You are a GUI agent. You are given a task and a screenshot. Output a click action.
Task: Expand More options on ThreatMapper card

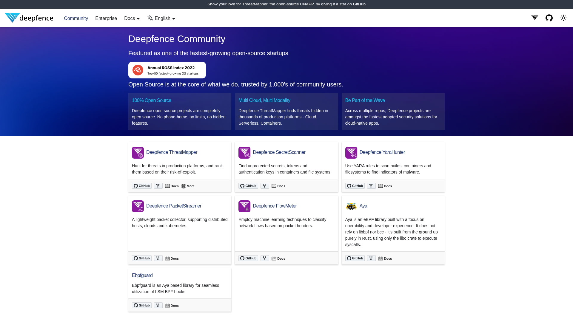pyautogui.click(x=188, y=186)
